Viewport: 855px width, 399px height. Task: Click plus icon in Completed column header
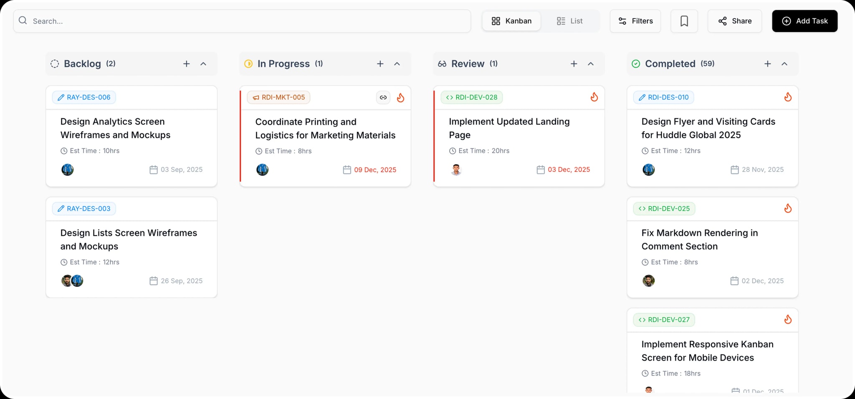(x=767, y=64)
